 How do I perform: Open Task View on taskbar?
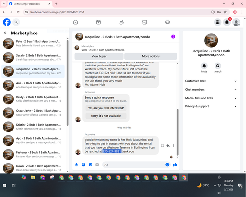14,185
